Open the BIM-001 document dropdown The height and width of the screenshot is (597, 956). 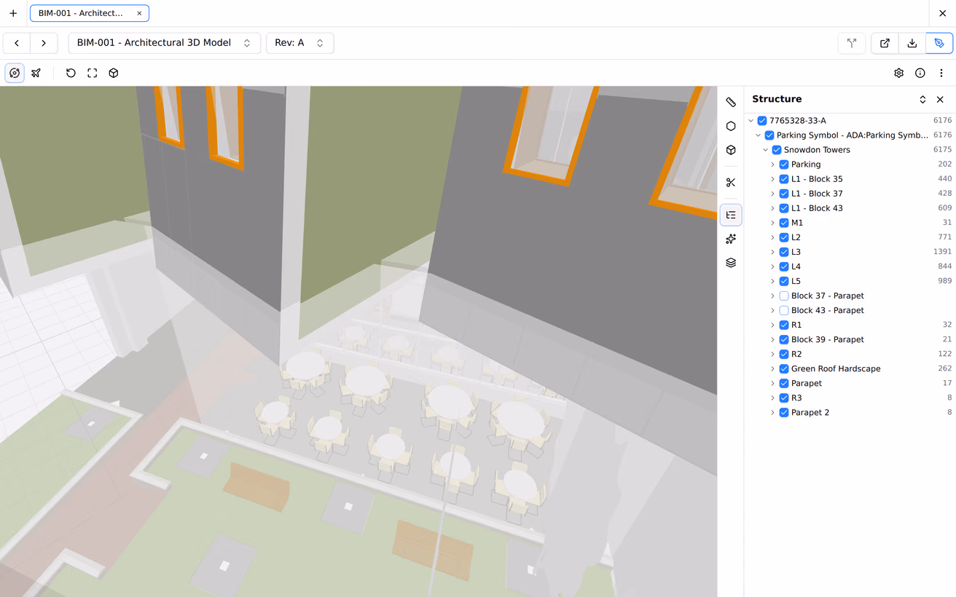[165, 43]
